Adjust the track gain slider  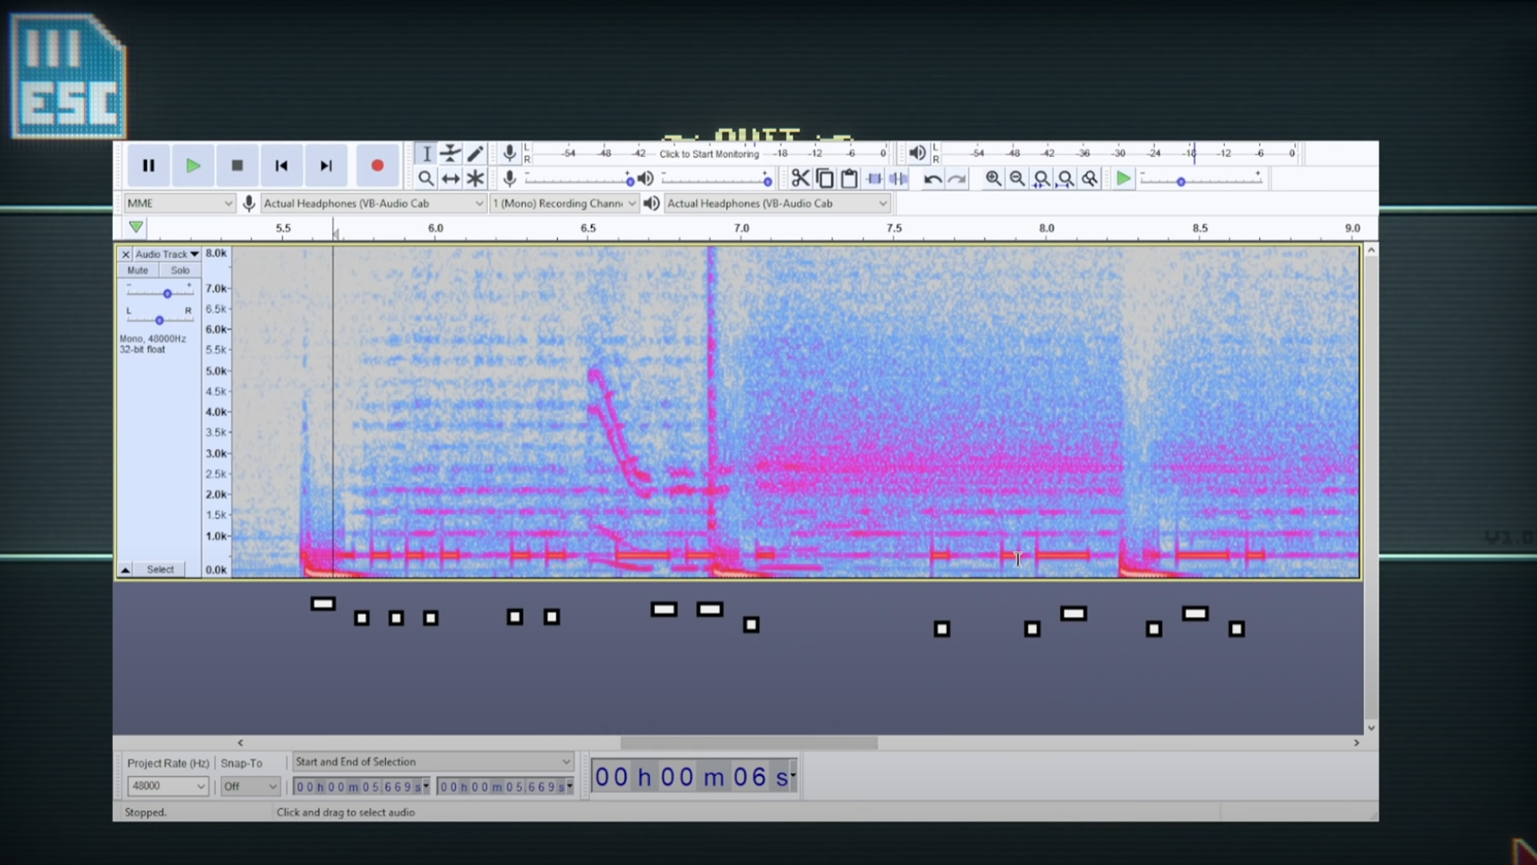point(167,294)
